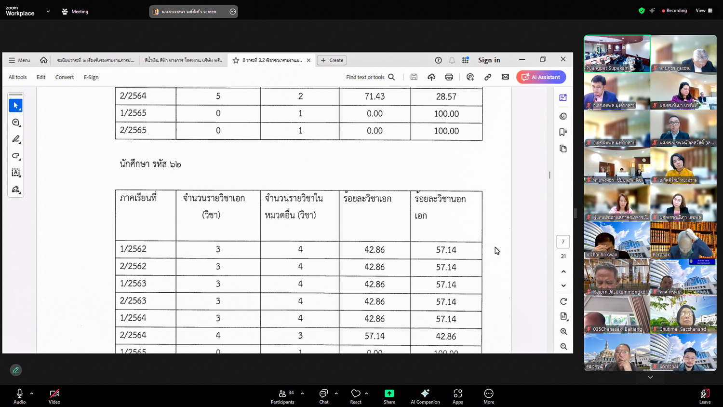723x407 pixels.
Task: Click the Sign in button
Action: point(489,60)
